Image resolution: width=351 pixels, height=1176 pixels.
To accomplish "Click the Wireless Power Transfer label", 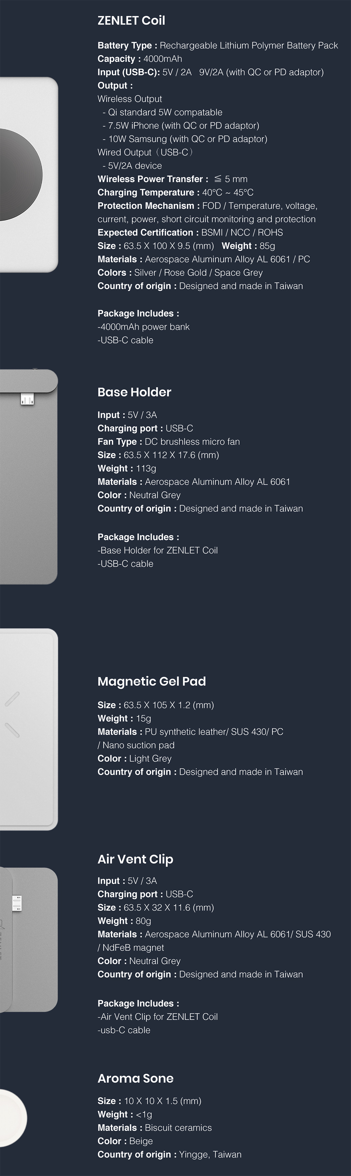I will tap(153, 179).
